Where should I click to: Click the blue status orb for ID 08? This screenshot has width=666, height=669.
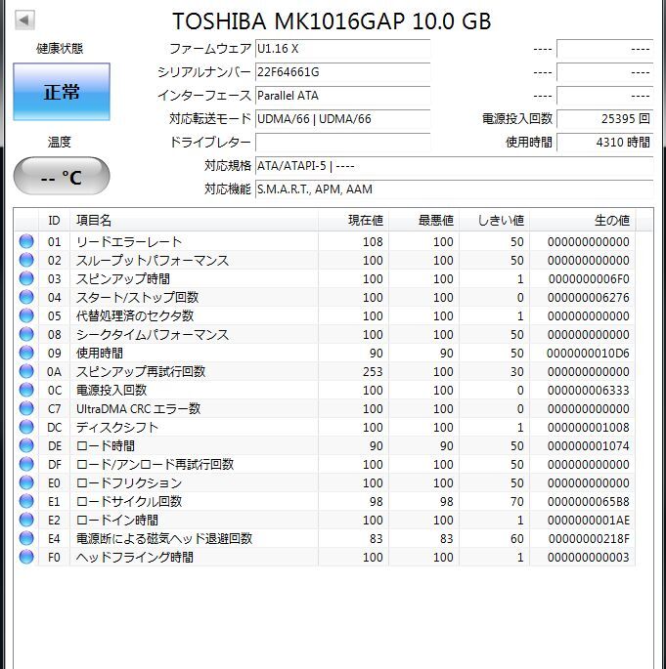(x=26, y=334)
